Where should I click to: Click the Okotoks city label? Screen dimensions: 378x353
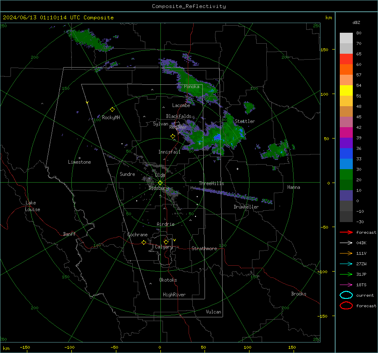click(168, 280)
